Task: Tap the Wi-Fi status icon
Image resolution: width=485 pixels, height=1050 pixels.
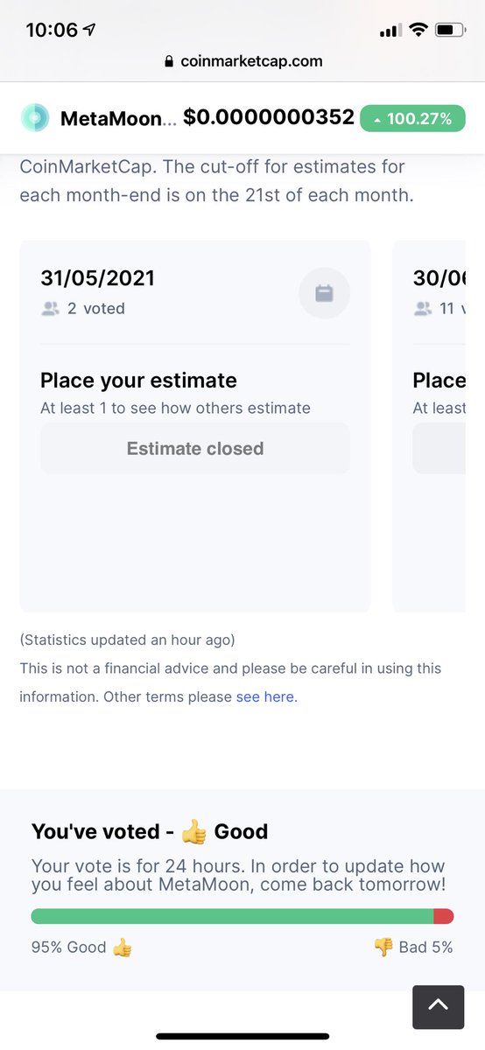Action: pyautogui.click(x=418, y=30)
